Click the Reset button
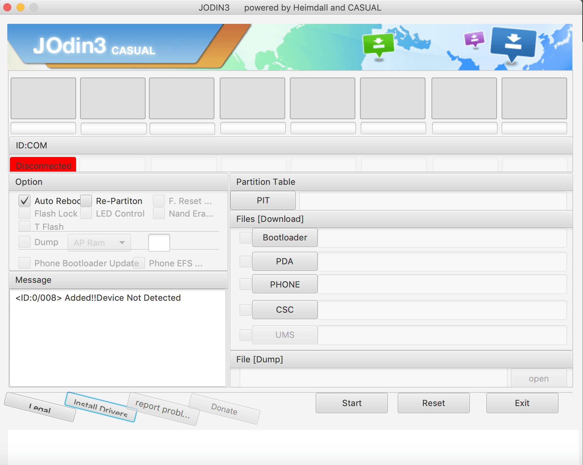 433,403
